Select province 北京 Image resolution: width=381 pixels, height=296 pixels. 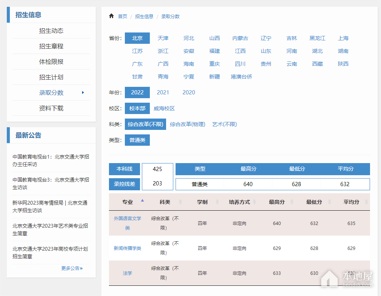pyautogui.click(x=137, y=38)
